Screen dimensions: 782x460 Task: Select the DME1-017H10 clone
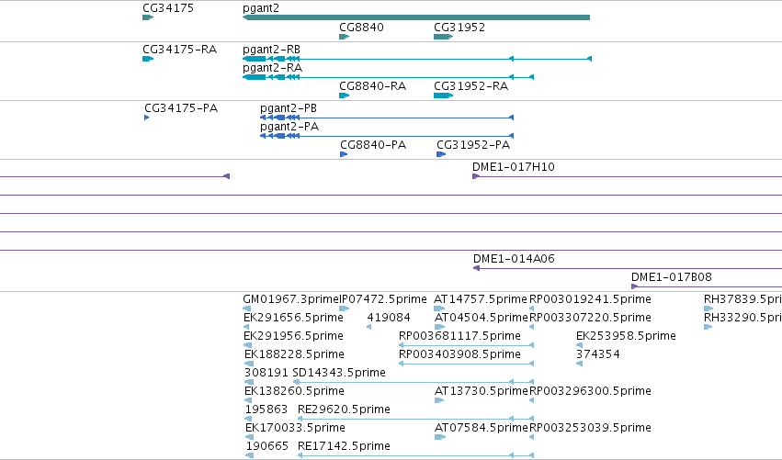click(627, 176)
